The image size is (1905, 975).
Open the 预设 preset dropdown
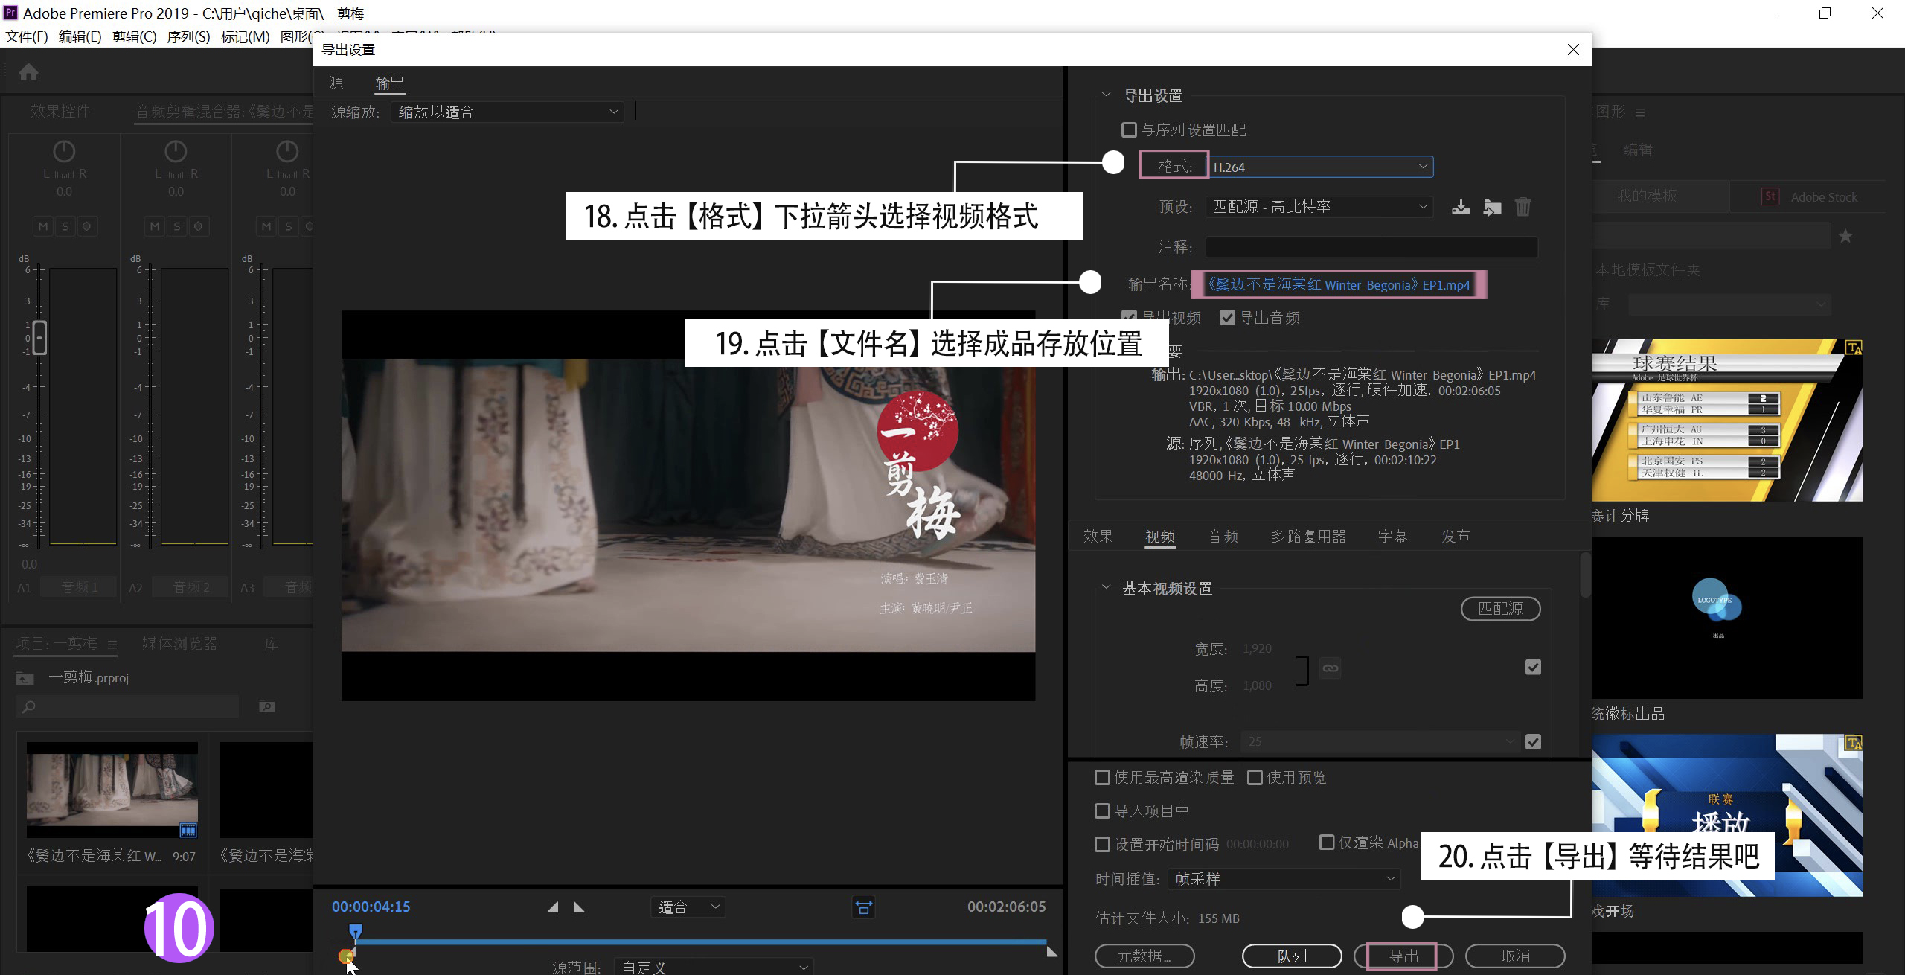click(x=1319, y=206)
